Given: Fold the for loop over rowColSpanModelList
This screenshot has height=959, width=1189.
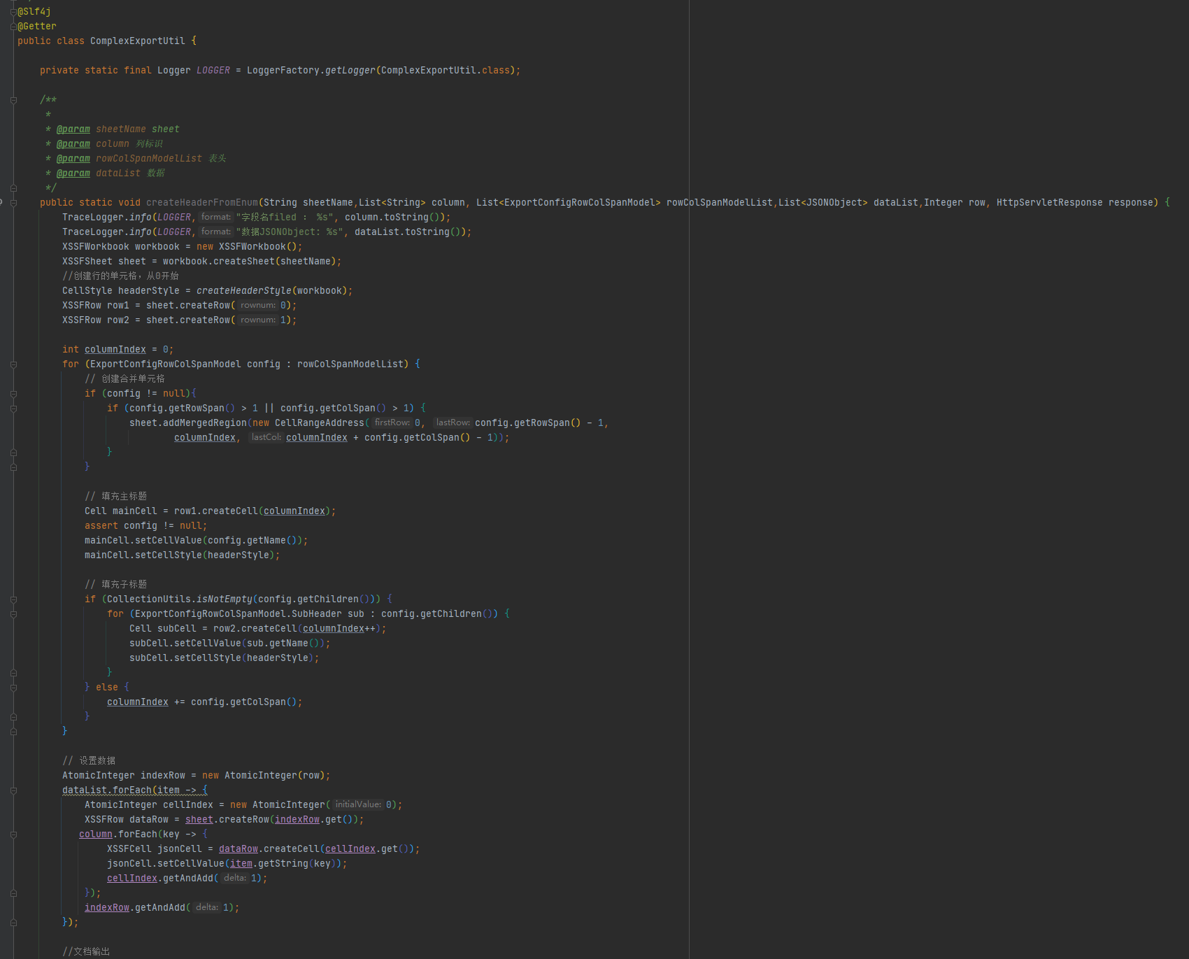Looking at the screenshot, I should [x=13, y=364].
